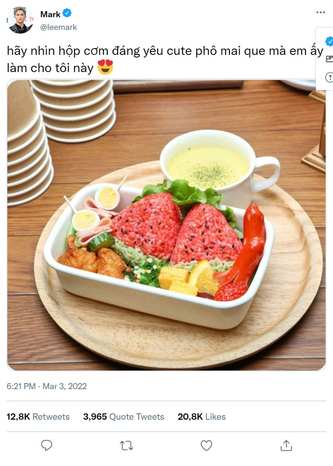
Task: View the 20,8K Likes list
Action: click(x=202, y=417)
